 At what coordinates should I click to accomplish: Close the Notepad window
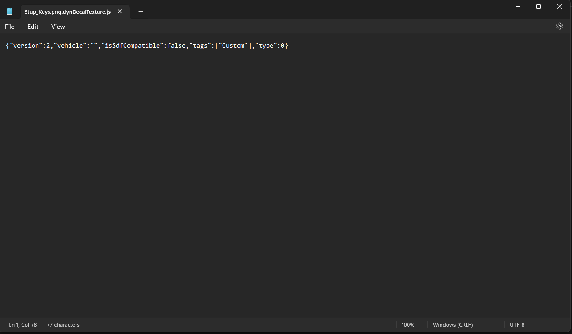coord(559,6)
